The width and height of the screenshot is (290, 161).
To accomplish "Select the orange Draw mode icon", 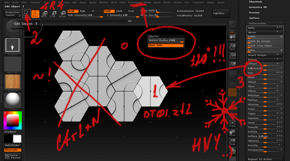I will coord(35,14).
